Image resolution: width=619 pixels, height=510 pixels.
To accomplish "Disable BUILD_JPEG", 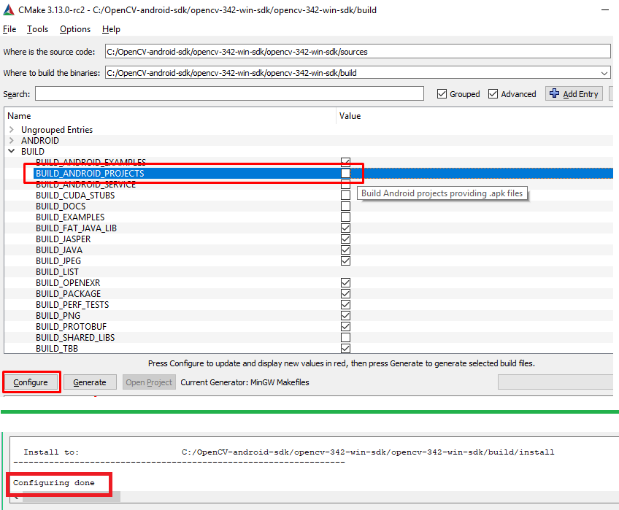I will [x=345, y=260].
